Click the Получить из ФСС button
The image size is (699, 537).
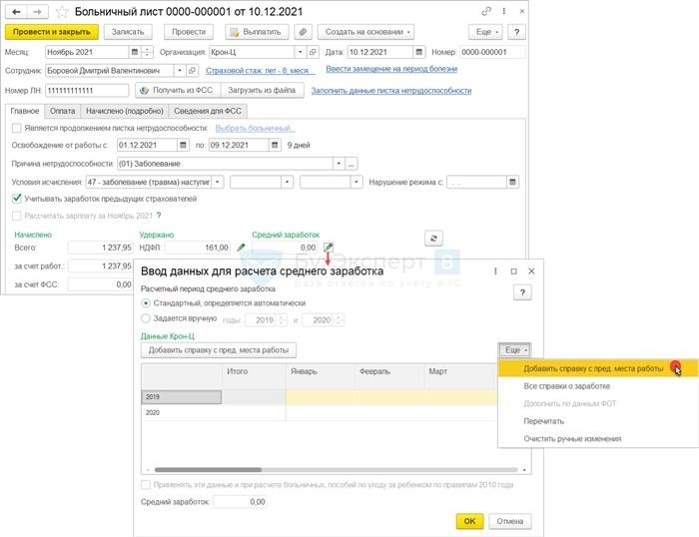pyautogui.click(x=178, y=91)
